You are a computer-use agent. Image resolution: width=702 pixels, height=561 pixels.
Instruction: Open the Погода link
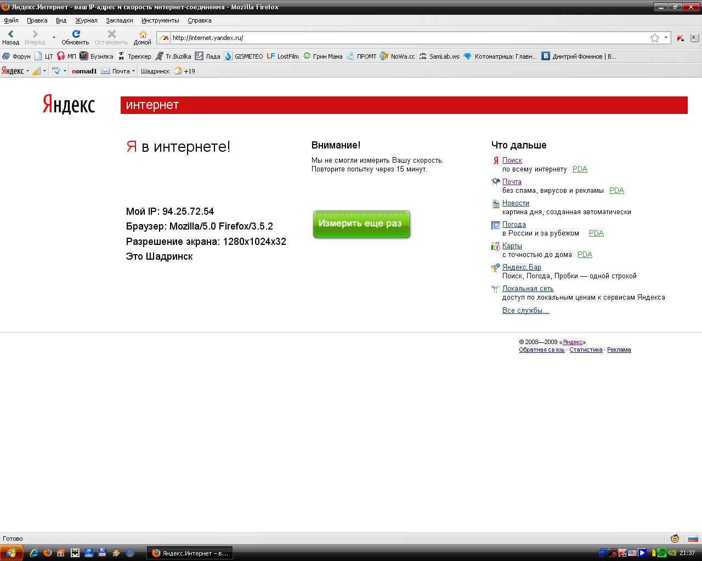tap(514, 224)
